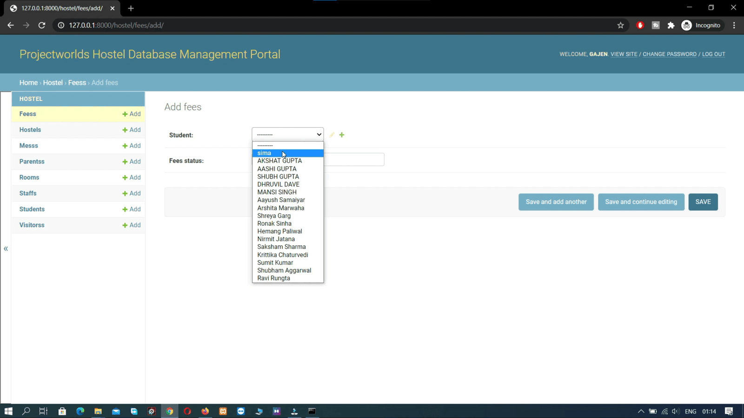
Task: Click the Add icon next to Rooms
Action: pyautogui.click(x=131, y=177)
